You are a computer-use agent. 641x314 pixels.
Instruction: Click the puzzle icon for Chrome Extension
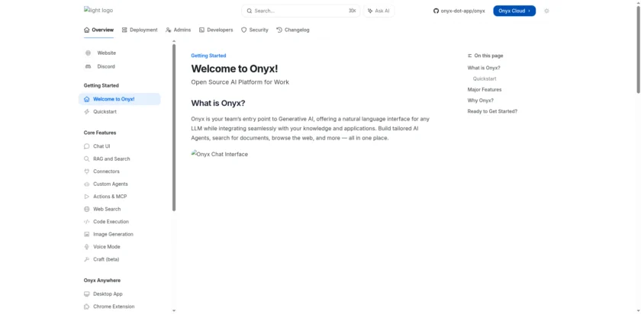pyautogui.click(x=86, y=306)
